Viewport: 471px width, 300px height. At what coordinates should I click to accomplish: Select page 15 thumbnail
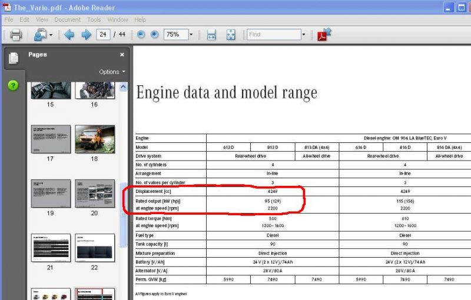51,91
